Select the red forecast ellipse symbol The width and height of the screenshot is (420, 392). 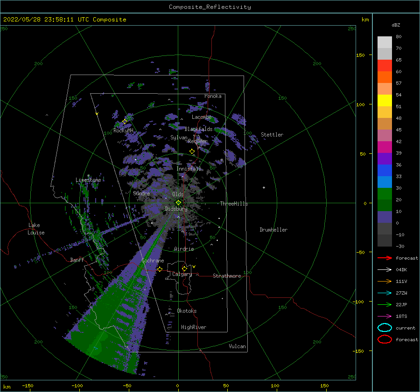(385, 339)
